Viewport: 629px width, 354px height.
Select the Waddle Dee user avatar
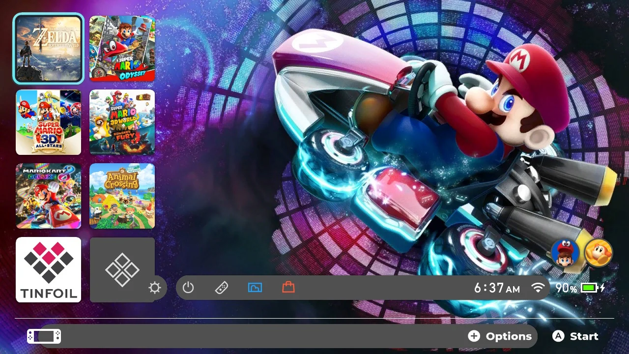(x=599, y=253)
